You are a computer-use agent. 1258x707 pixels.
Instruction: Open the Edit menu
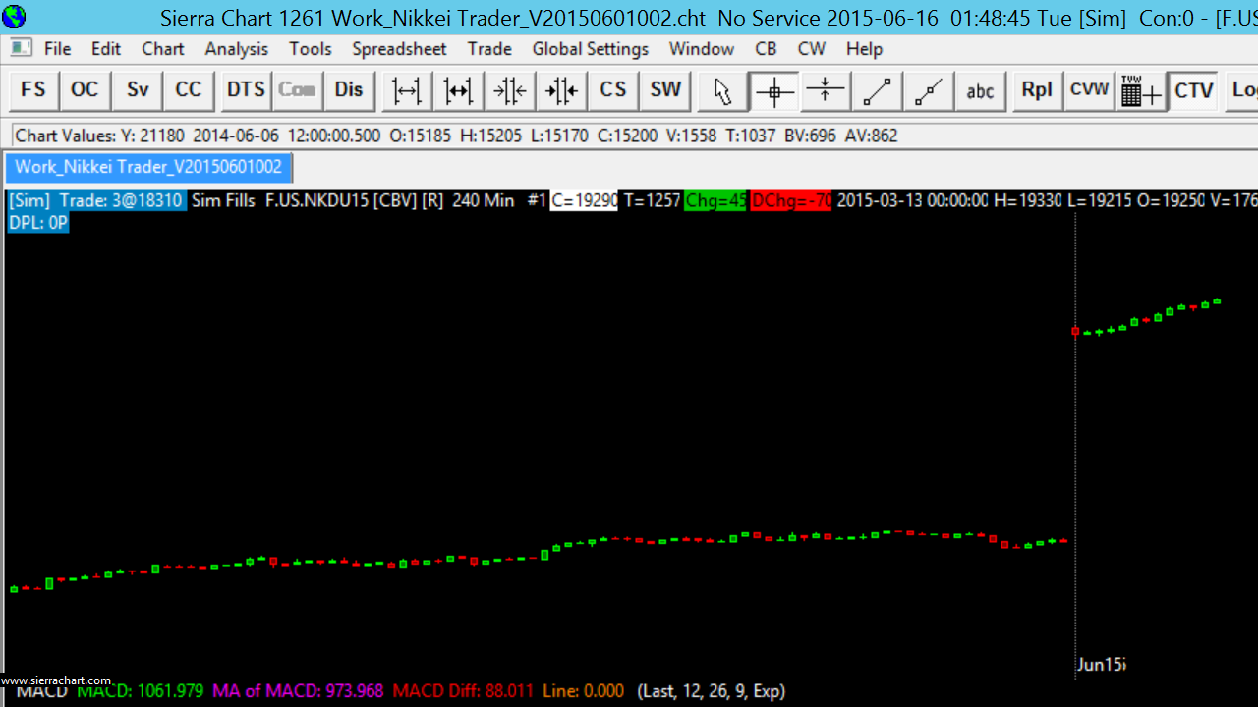(106, 49)
